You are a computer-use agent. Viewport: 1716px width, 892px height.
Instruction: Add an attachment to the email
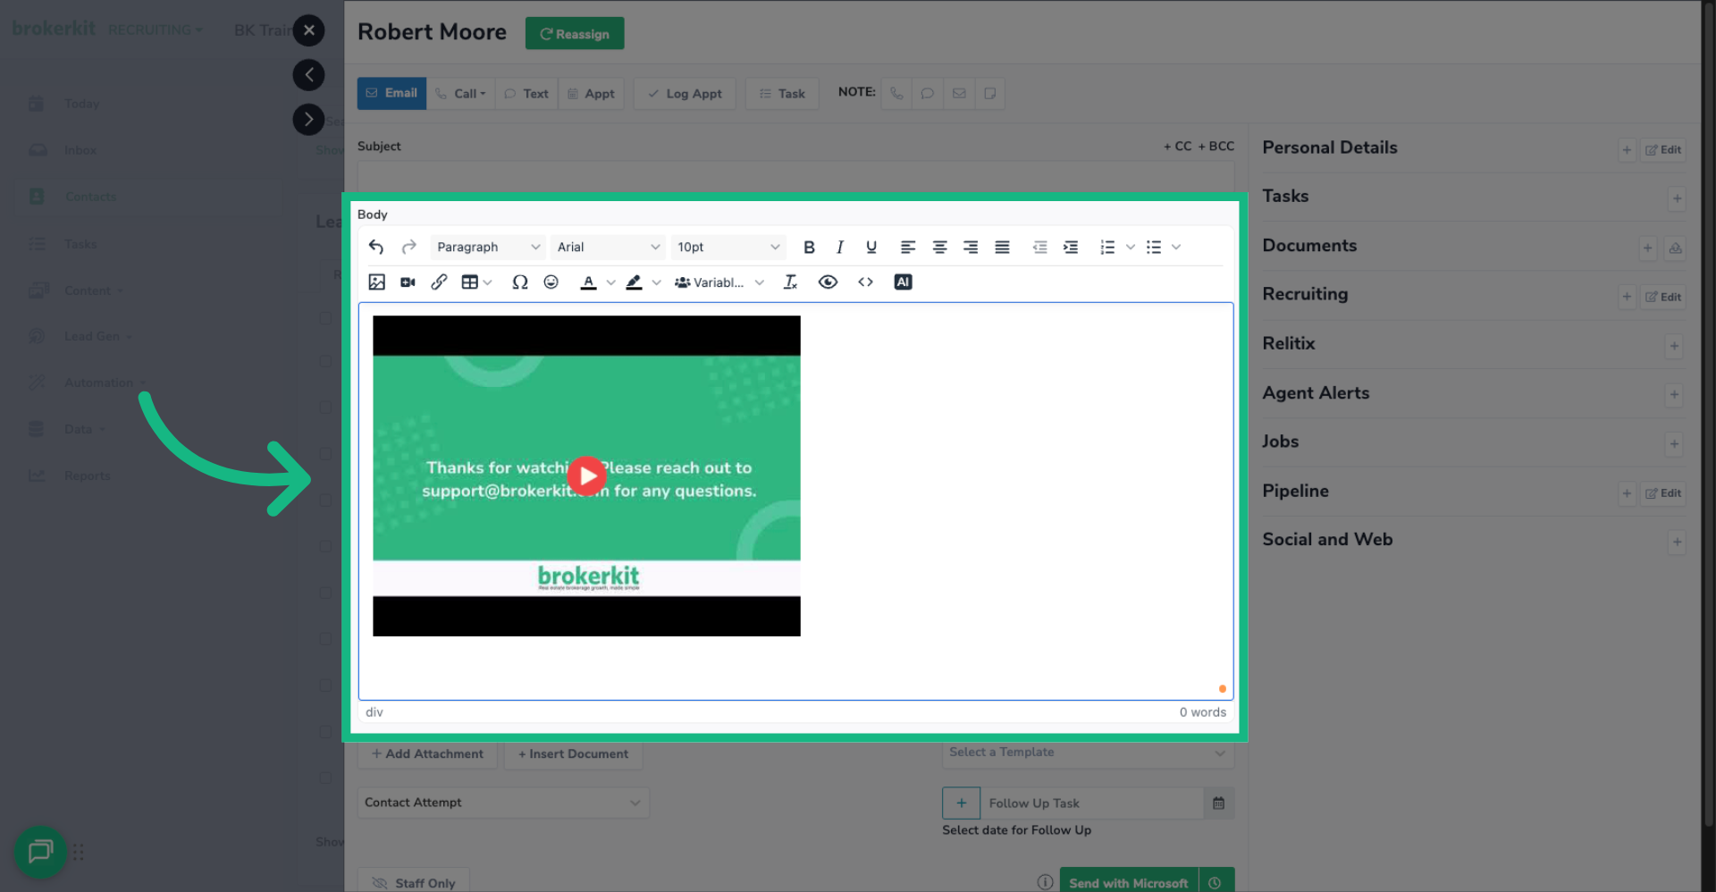coord(427,753)
